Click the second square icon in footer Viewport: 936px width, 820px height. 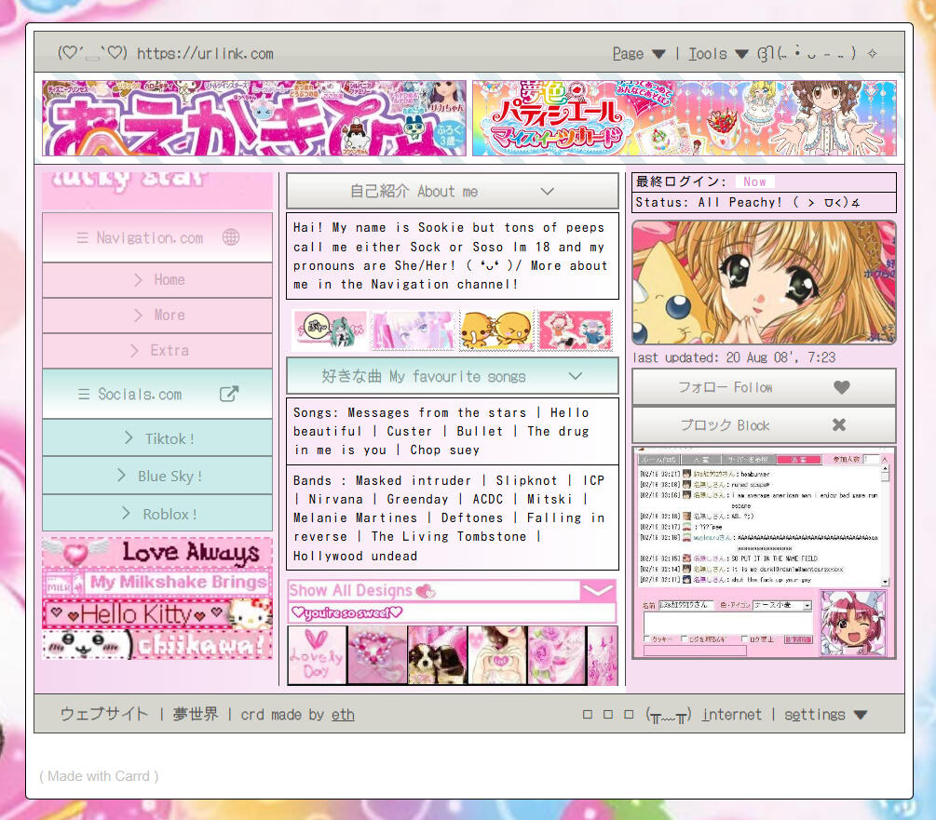[x=607, y=715]
